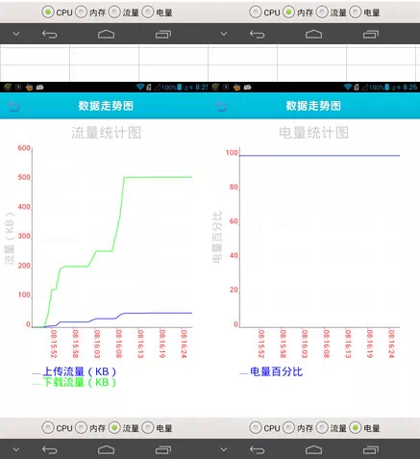Tap orange app notification icon above 流量统计图 screen

coord(29,87)
